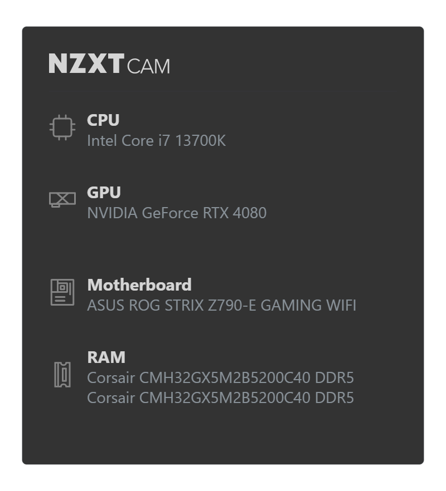Click the first Corsair CMH32GX5M2B5200C40 DDR5 line
446x491 pixels.
click(x=220, y=377)
